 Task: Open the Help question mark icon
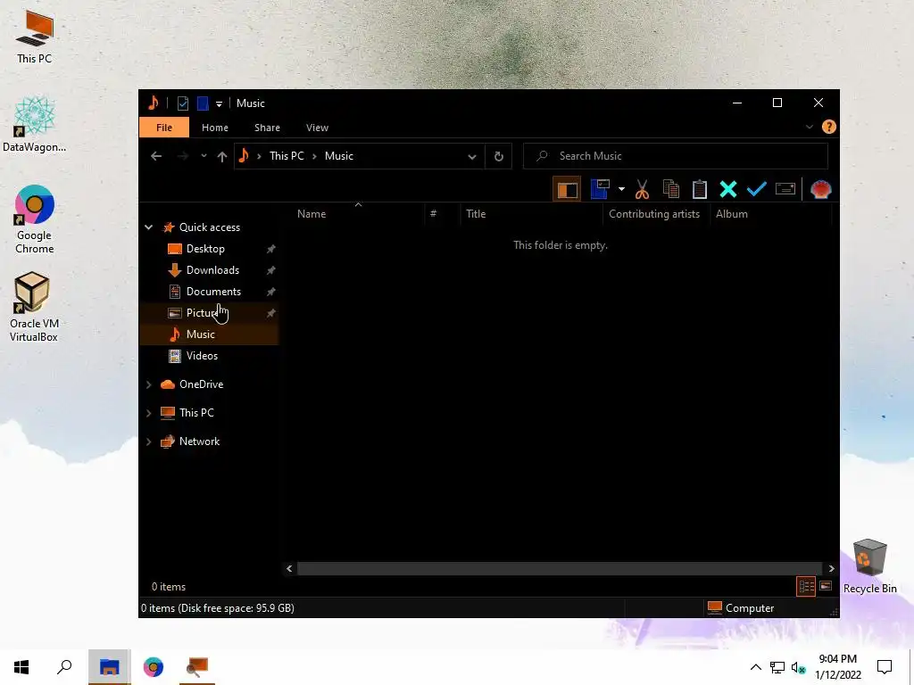[829, 127]
